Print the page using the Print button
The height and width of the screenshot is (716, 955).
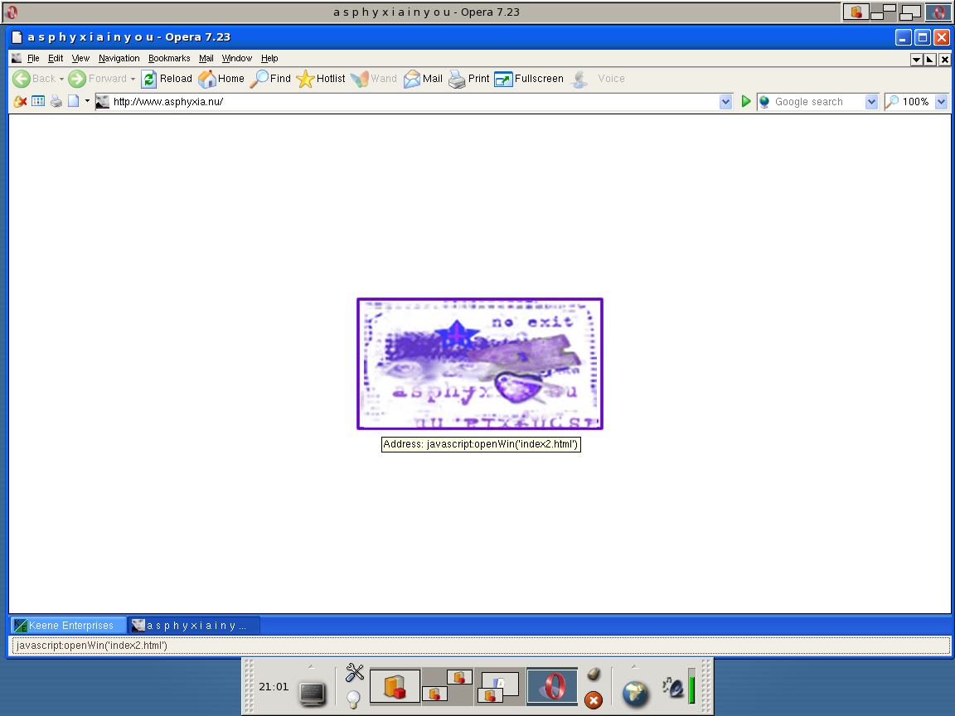point(469,79)
